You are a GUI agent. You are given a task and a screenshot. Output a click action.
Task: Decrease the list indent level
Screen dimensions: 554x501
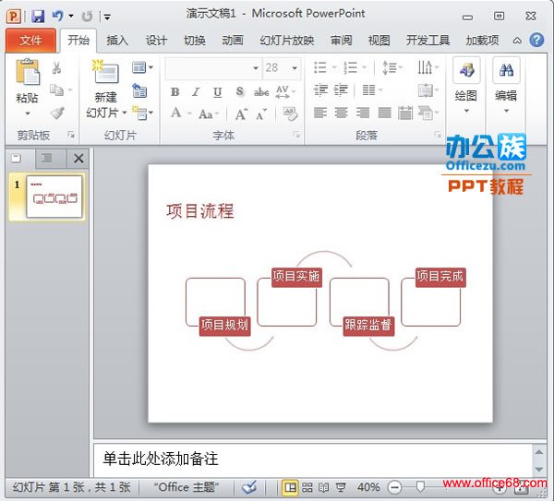tap(320, 90)
